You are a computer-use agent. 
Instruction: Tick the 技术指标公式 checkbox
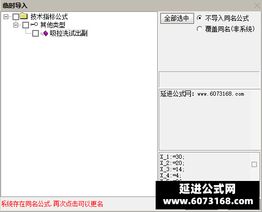tap(16, 17)
